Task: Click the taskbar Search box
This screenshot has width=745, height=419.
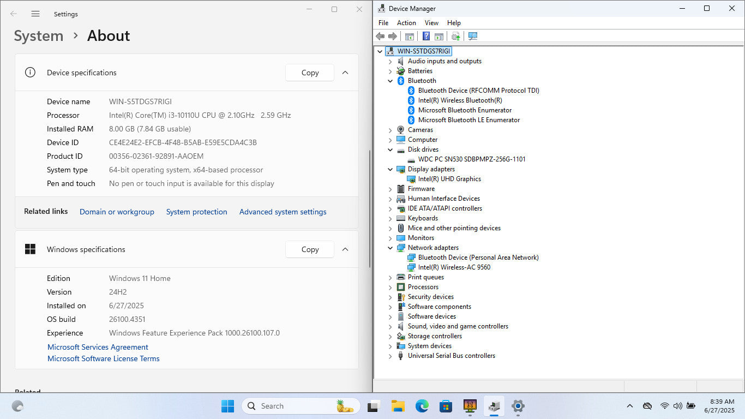Action: 301,406
